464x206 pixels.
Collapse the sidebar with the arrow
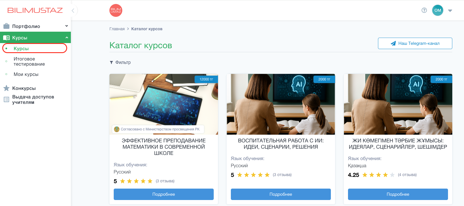click(73, 11)
